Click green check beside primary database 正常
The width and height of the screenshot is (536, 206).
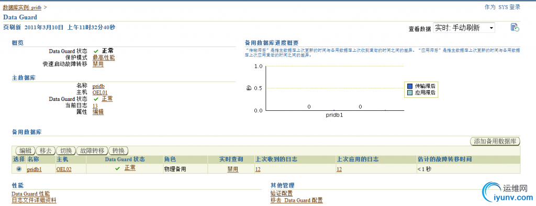click(x=96, y=99)
